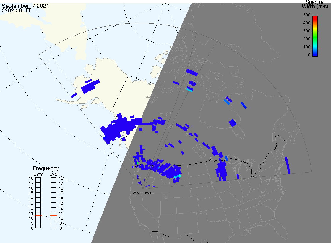Screen dimensions: 331x243
Task: Click the red frequency marker on the cve bar
Action: pos(53,215)
